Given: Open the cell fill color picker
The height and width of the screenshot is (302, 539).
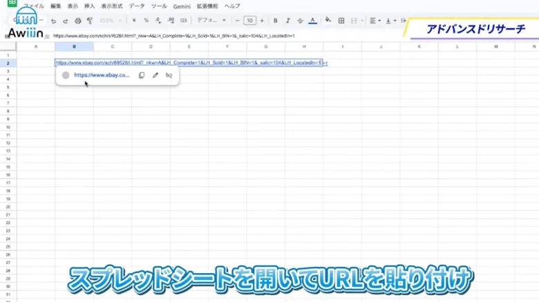Looking at the screenshot, I should point(328,20).
